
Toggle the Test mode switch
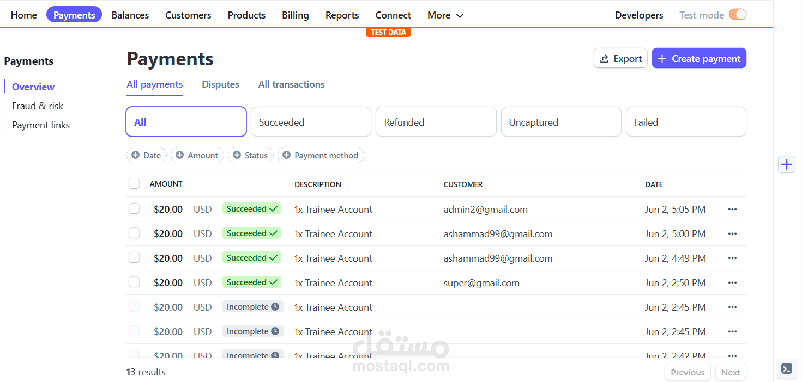[x=737, y=15]
